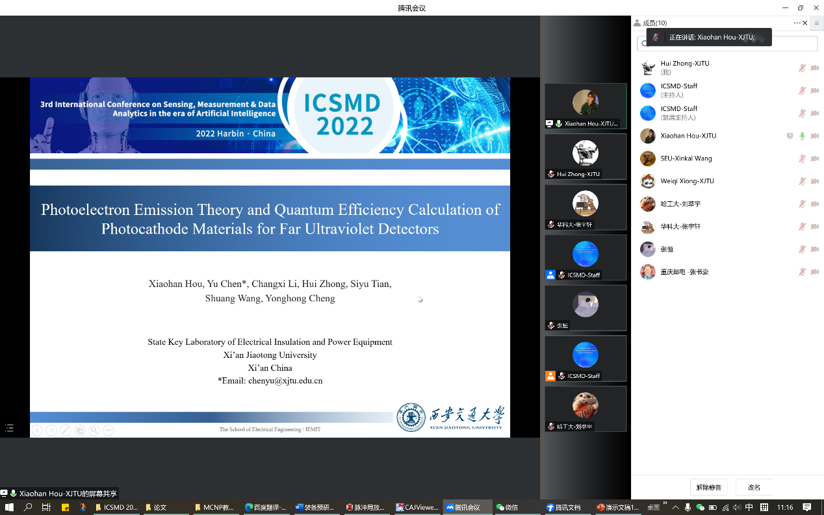Close the members panel with its X

pos(805,23)
